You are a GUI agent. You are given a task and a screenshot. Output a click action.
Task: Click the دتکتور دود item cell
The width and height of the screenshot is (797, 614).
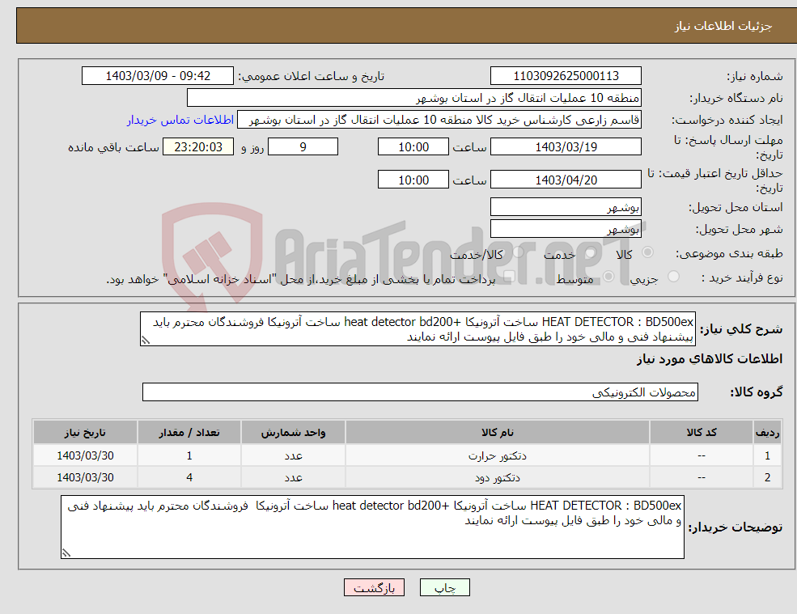pos(497,477)
